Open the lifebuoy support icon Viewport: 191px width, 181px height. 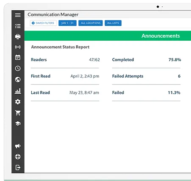point(18,157)
